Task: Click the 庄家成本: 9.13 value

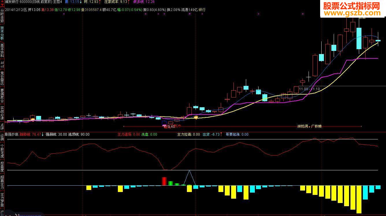Action: click(x=116, y=2)
